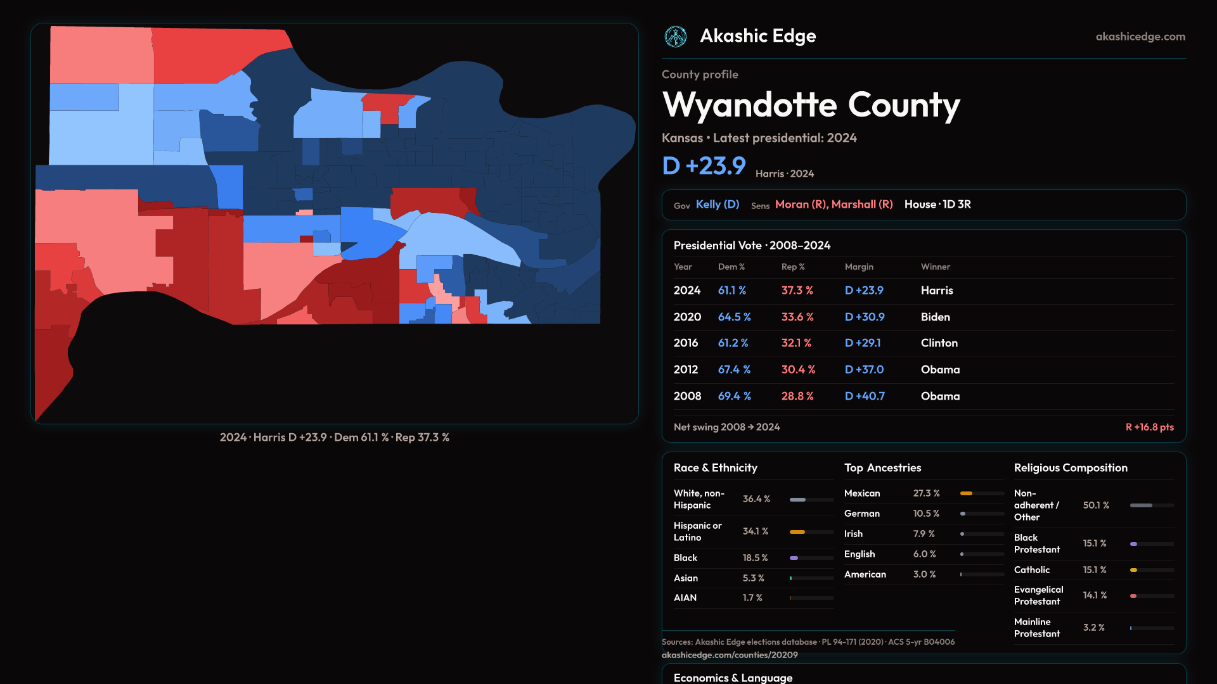
Task: Click the Akashic Edge logo icon
Action: pyautogui.click(x=676, y=37)
